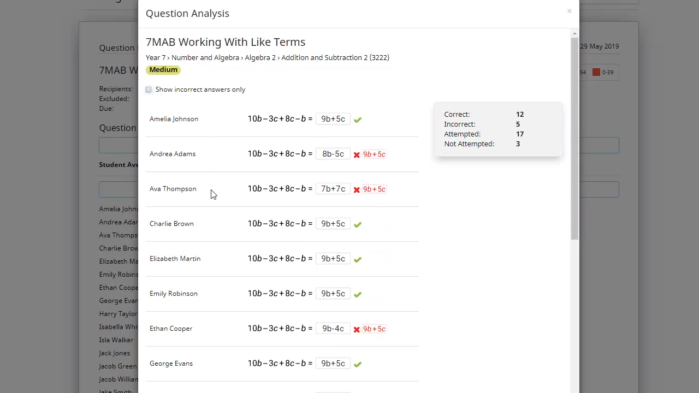Click the yellow Medium difficulty badge

pos(163,70)
